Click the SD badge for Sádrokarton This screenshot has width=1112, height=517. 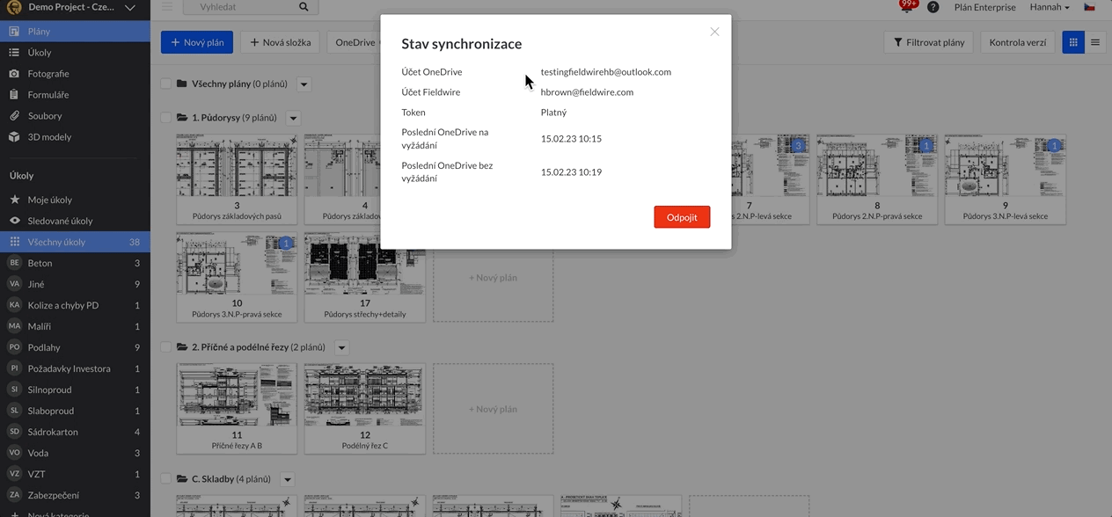click(x=14, y=432)
